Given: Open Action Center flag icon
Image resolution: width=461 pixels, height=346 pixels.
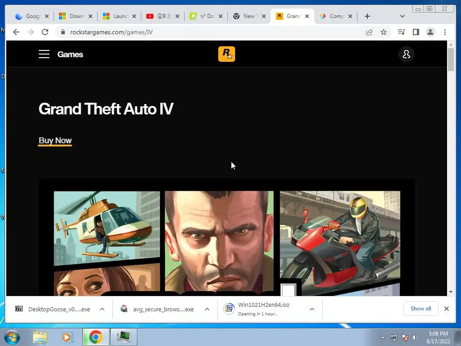Looking at the screenshot, I should pyautogui.click(x=405, y=337).
